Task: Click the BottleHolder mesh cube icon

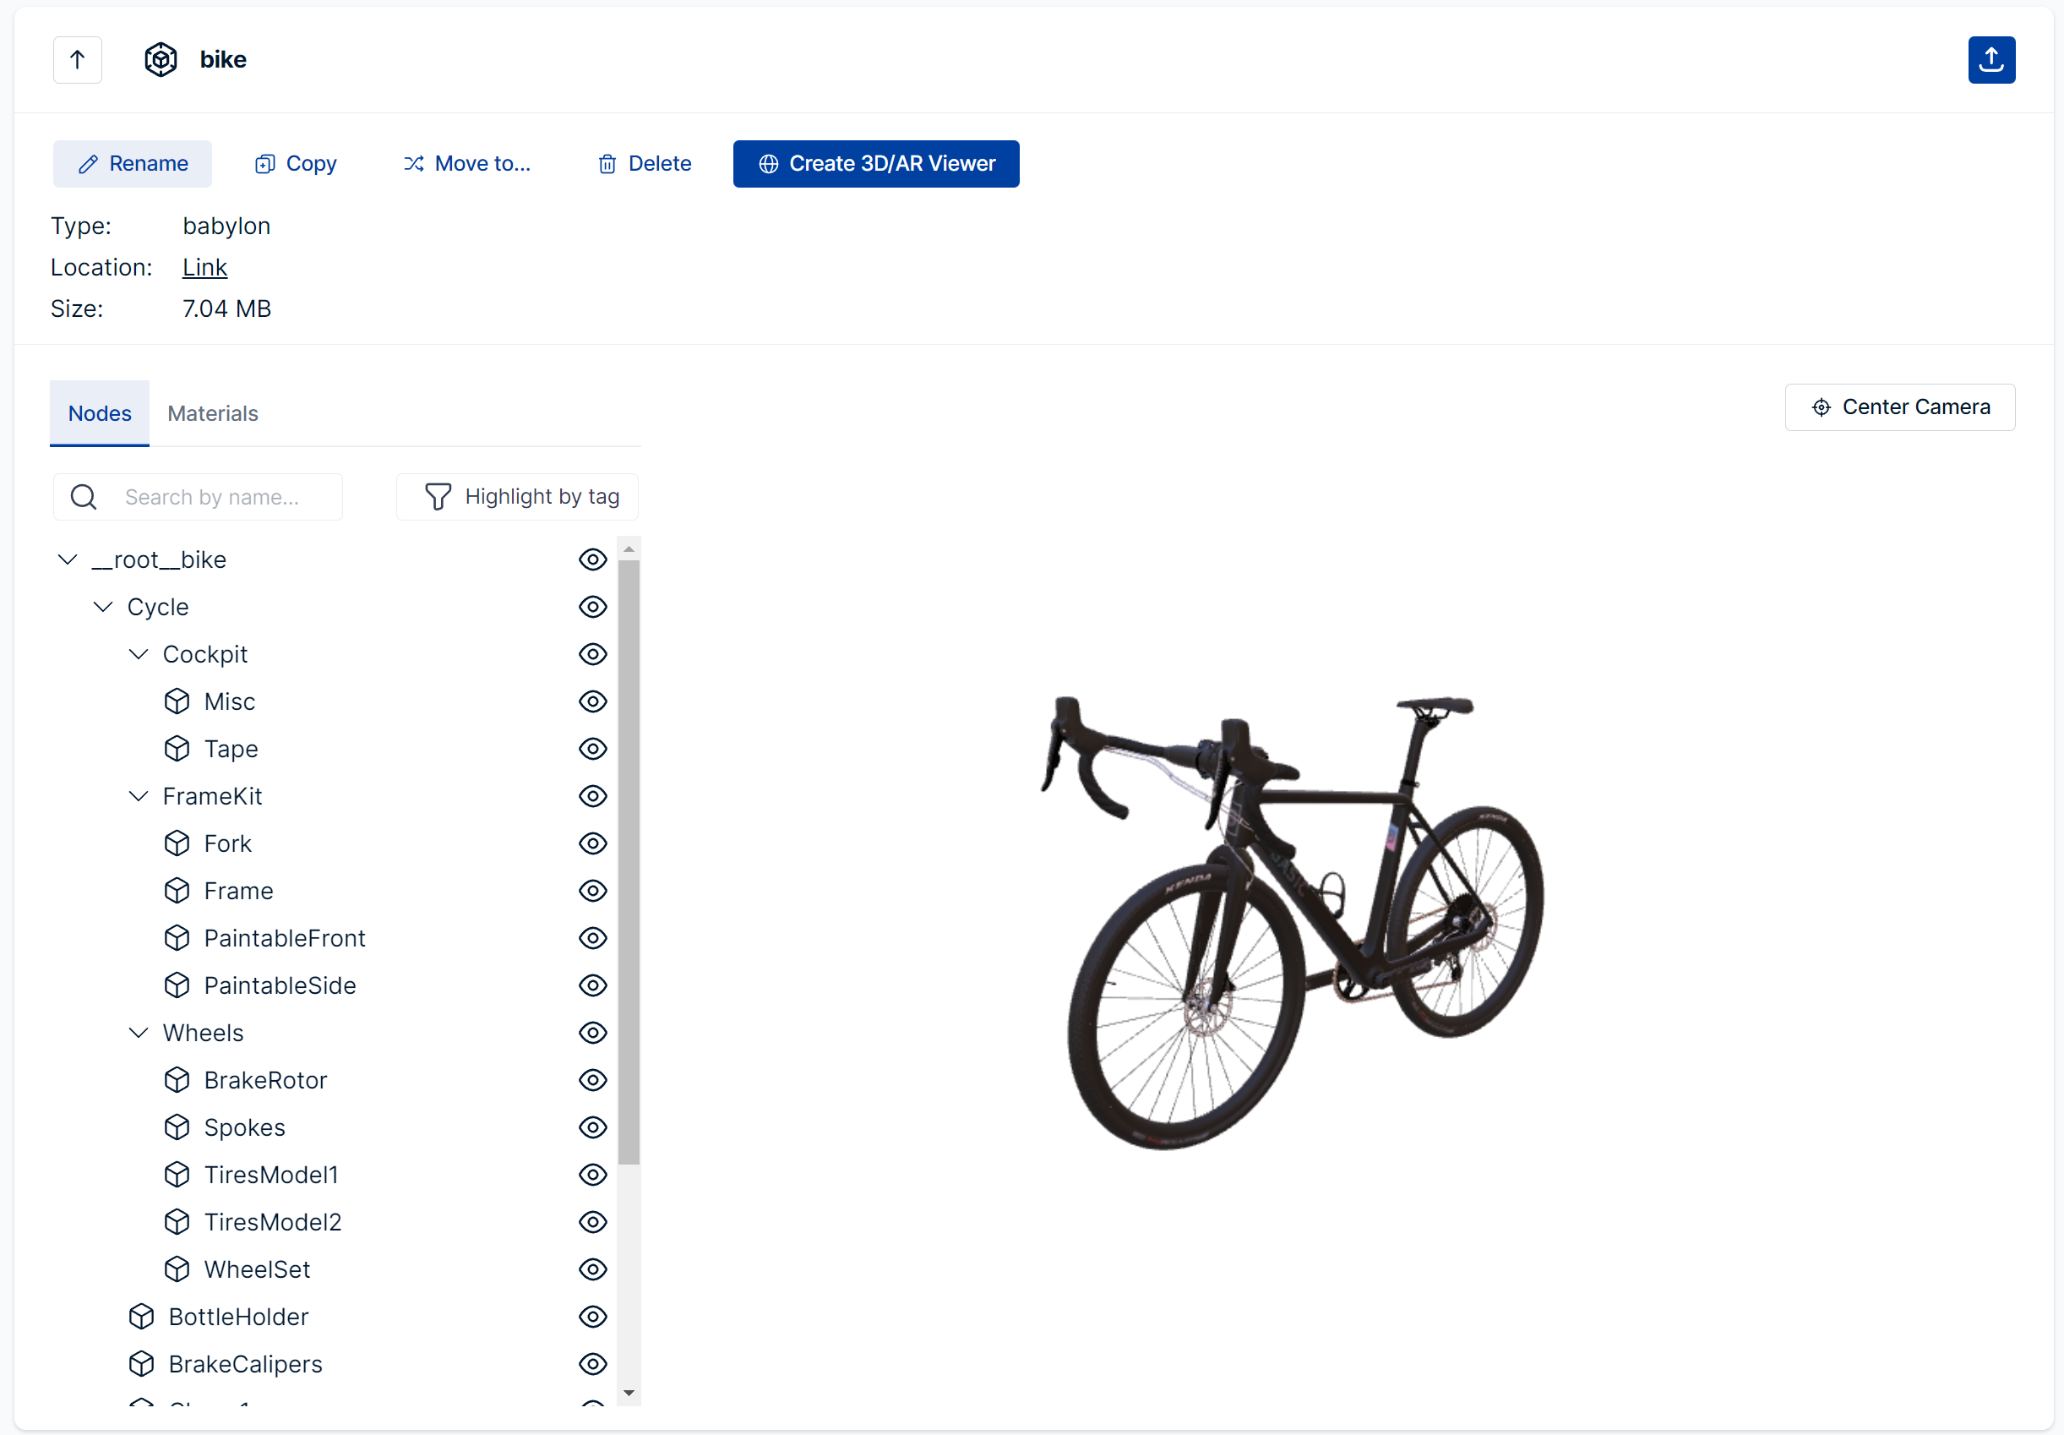Action: tap(141, 1317)
